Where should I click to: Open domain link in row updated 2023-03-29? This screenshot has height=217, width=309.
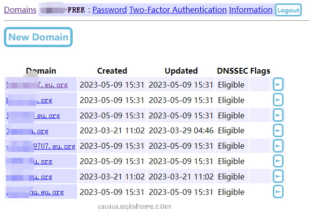pos(41,131)
